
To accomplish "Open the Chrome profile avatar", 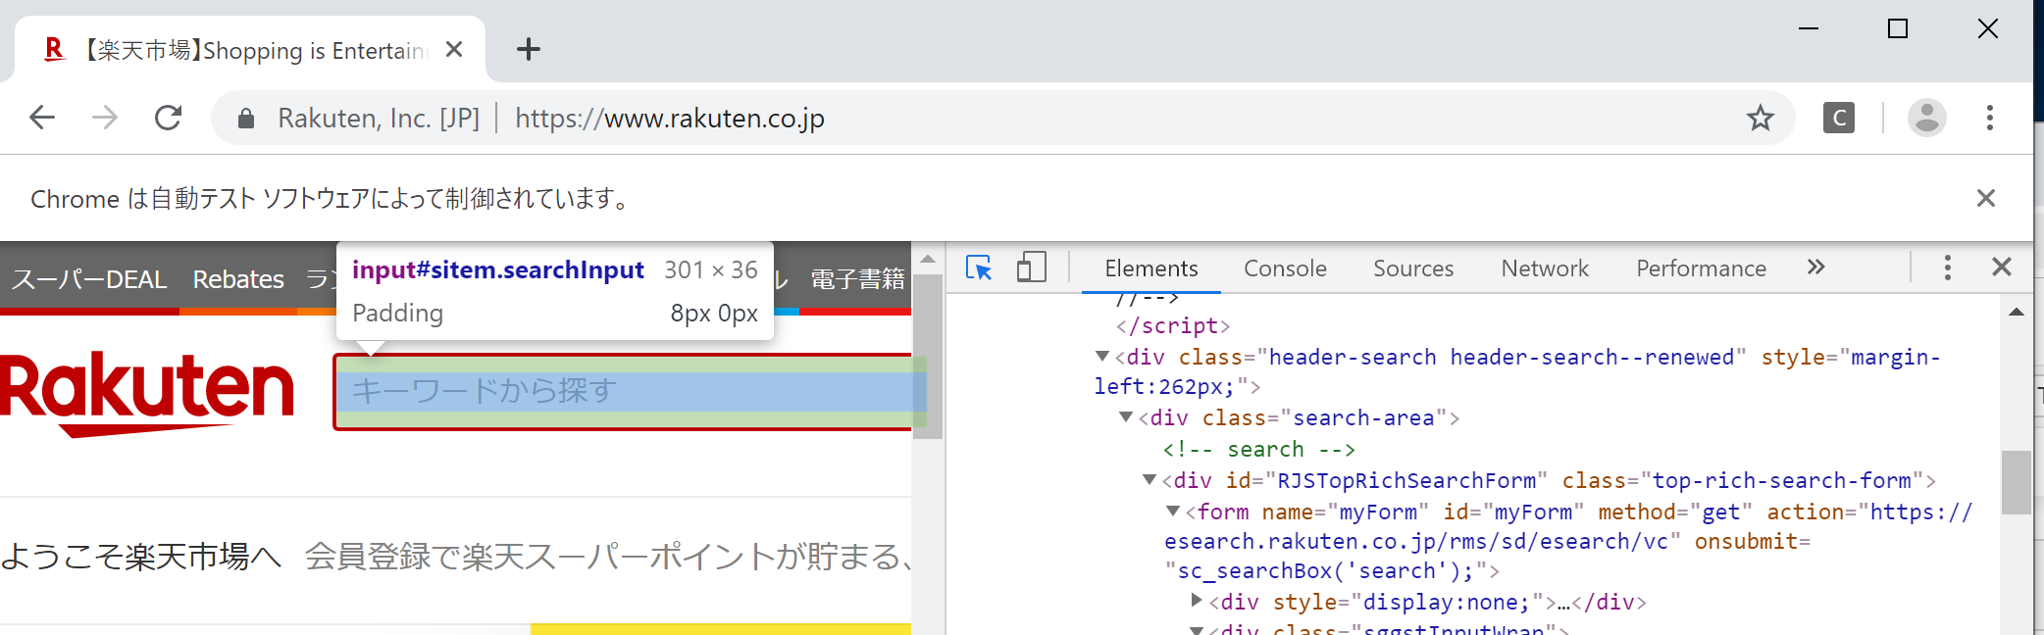I will click(x=1927, y=118).
